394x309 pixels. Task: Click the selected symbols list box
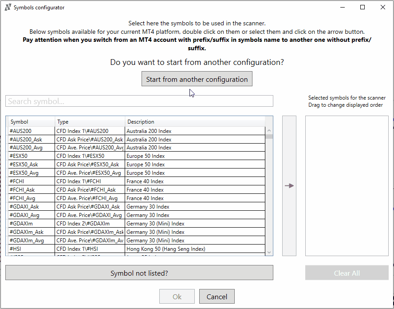point(347,186)
